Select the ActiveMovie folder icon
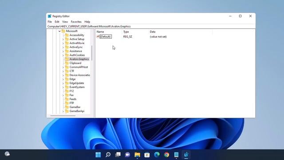This screenshot has height=160, width=284. (x=67, y=43)
